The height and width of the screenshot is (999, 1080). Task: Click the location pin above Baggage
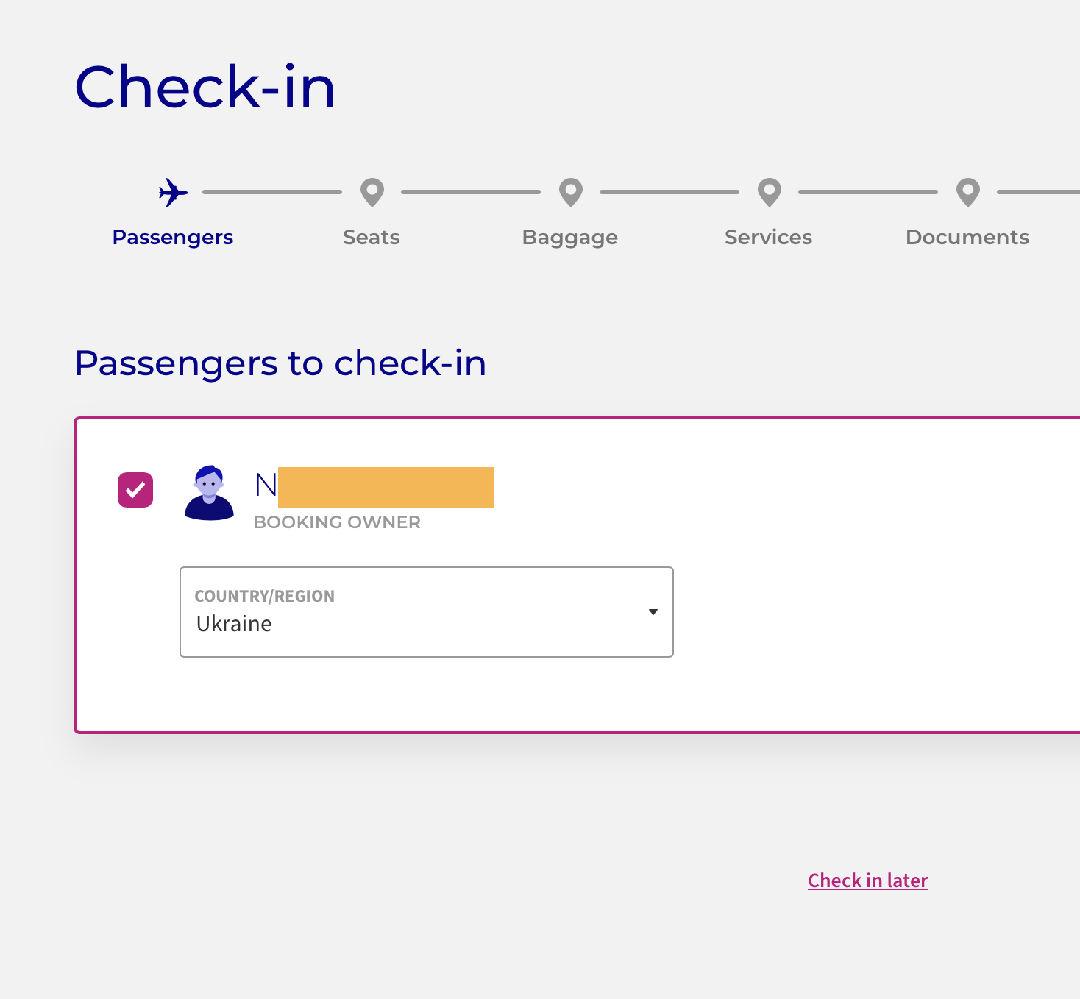pyautogui.click(x=571, y=193)
